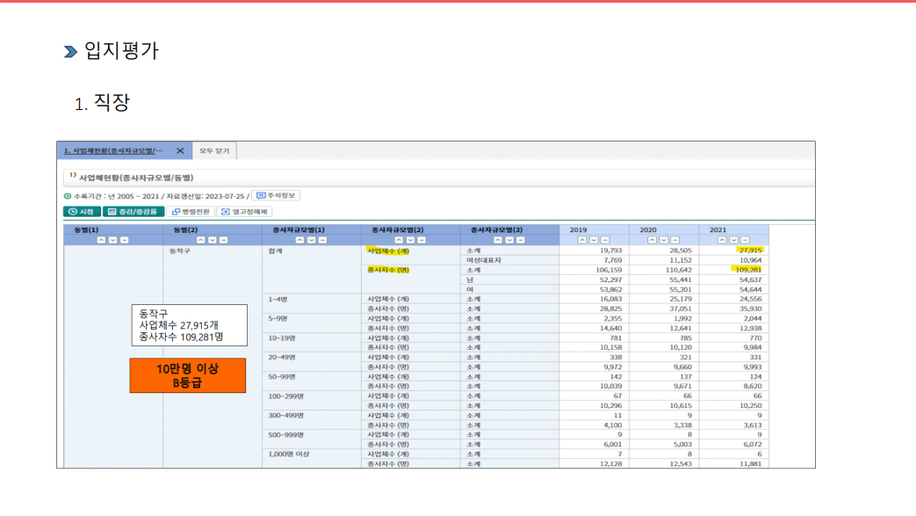Select the 합계 size category cell
The height and width of the screenshot is (516, 916).
point(275,251)
